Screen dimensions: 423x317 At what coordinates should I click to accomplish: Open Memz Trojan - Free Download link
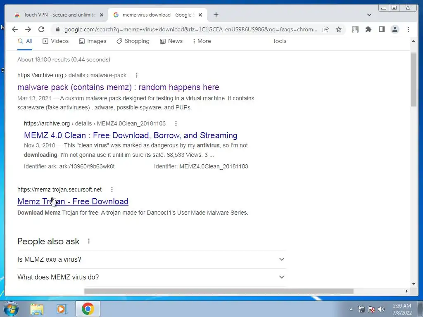[x=73, y=201]
